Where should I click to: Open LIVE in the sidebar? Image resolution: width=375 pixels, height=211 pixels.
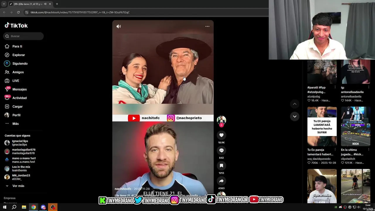click(x=16, y=81)
